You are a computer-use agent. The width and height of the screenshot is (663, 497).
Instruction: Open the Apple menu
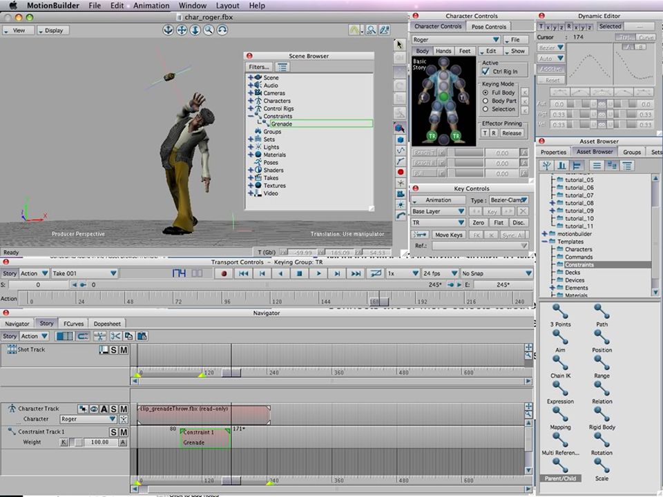13,6
